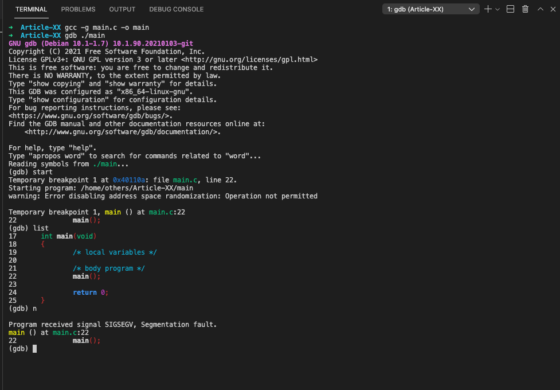This screenshot has width=560, height=390.
Task: Click the '(gdb) n' command line
Action: coord(22,309)
